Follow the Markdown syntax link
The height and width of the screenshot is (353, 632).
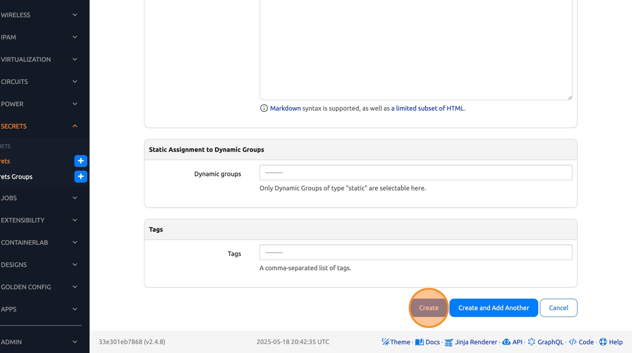click(285, 108)
